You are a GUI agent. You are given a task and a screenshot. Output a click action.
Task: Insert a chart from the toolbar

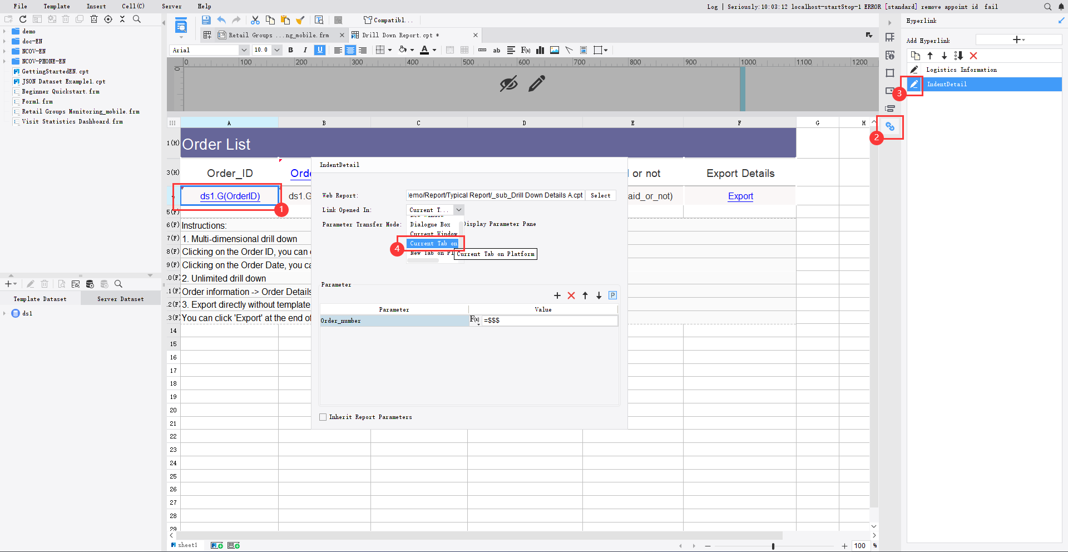click(x=540, y=50)
